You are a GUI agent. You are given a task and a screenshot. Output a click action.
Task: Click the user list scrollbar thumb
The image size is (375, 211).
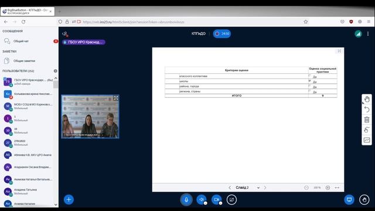pyautogui.click(x=56, y=84)
